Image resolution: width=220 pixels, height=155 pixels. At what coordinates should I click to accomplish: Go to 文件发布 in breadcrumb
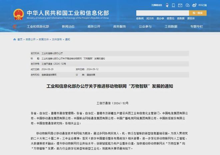(x=57, y=39)
